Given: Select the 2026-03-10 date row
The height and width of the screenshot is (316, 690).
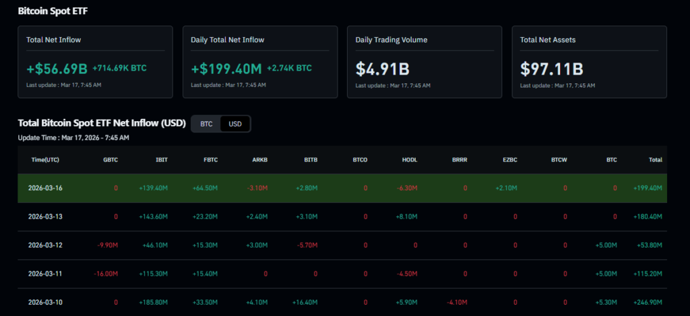Looking at the screenshot, I should [342, 302].
